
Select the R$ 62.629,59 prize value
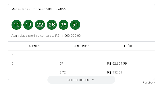point(117,64)
